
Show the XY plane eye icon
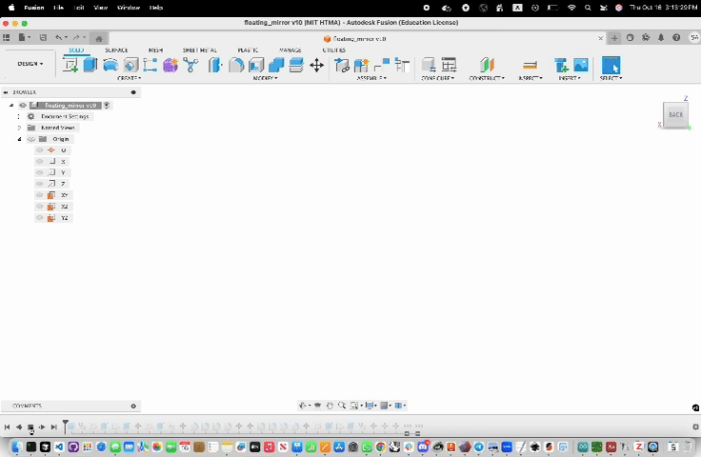tap(40, 195)
